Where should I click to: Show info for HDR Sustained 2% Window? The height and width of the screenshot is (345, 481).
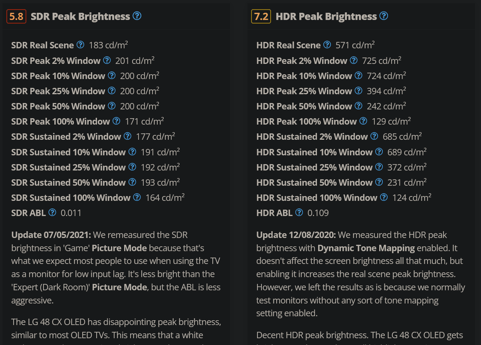click(x=374, y=136)
